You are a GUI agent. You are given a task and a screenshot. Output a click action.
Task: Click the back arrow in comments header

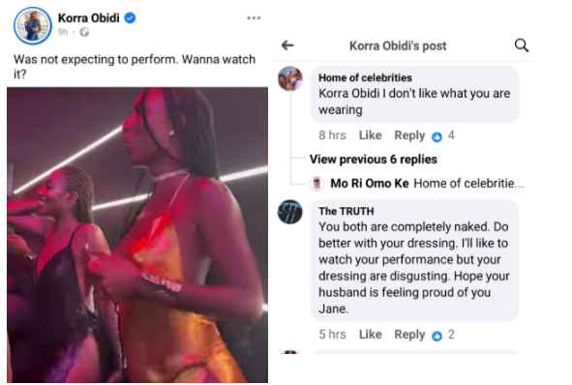point(287,45)
